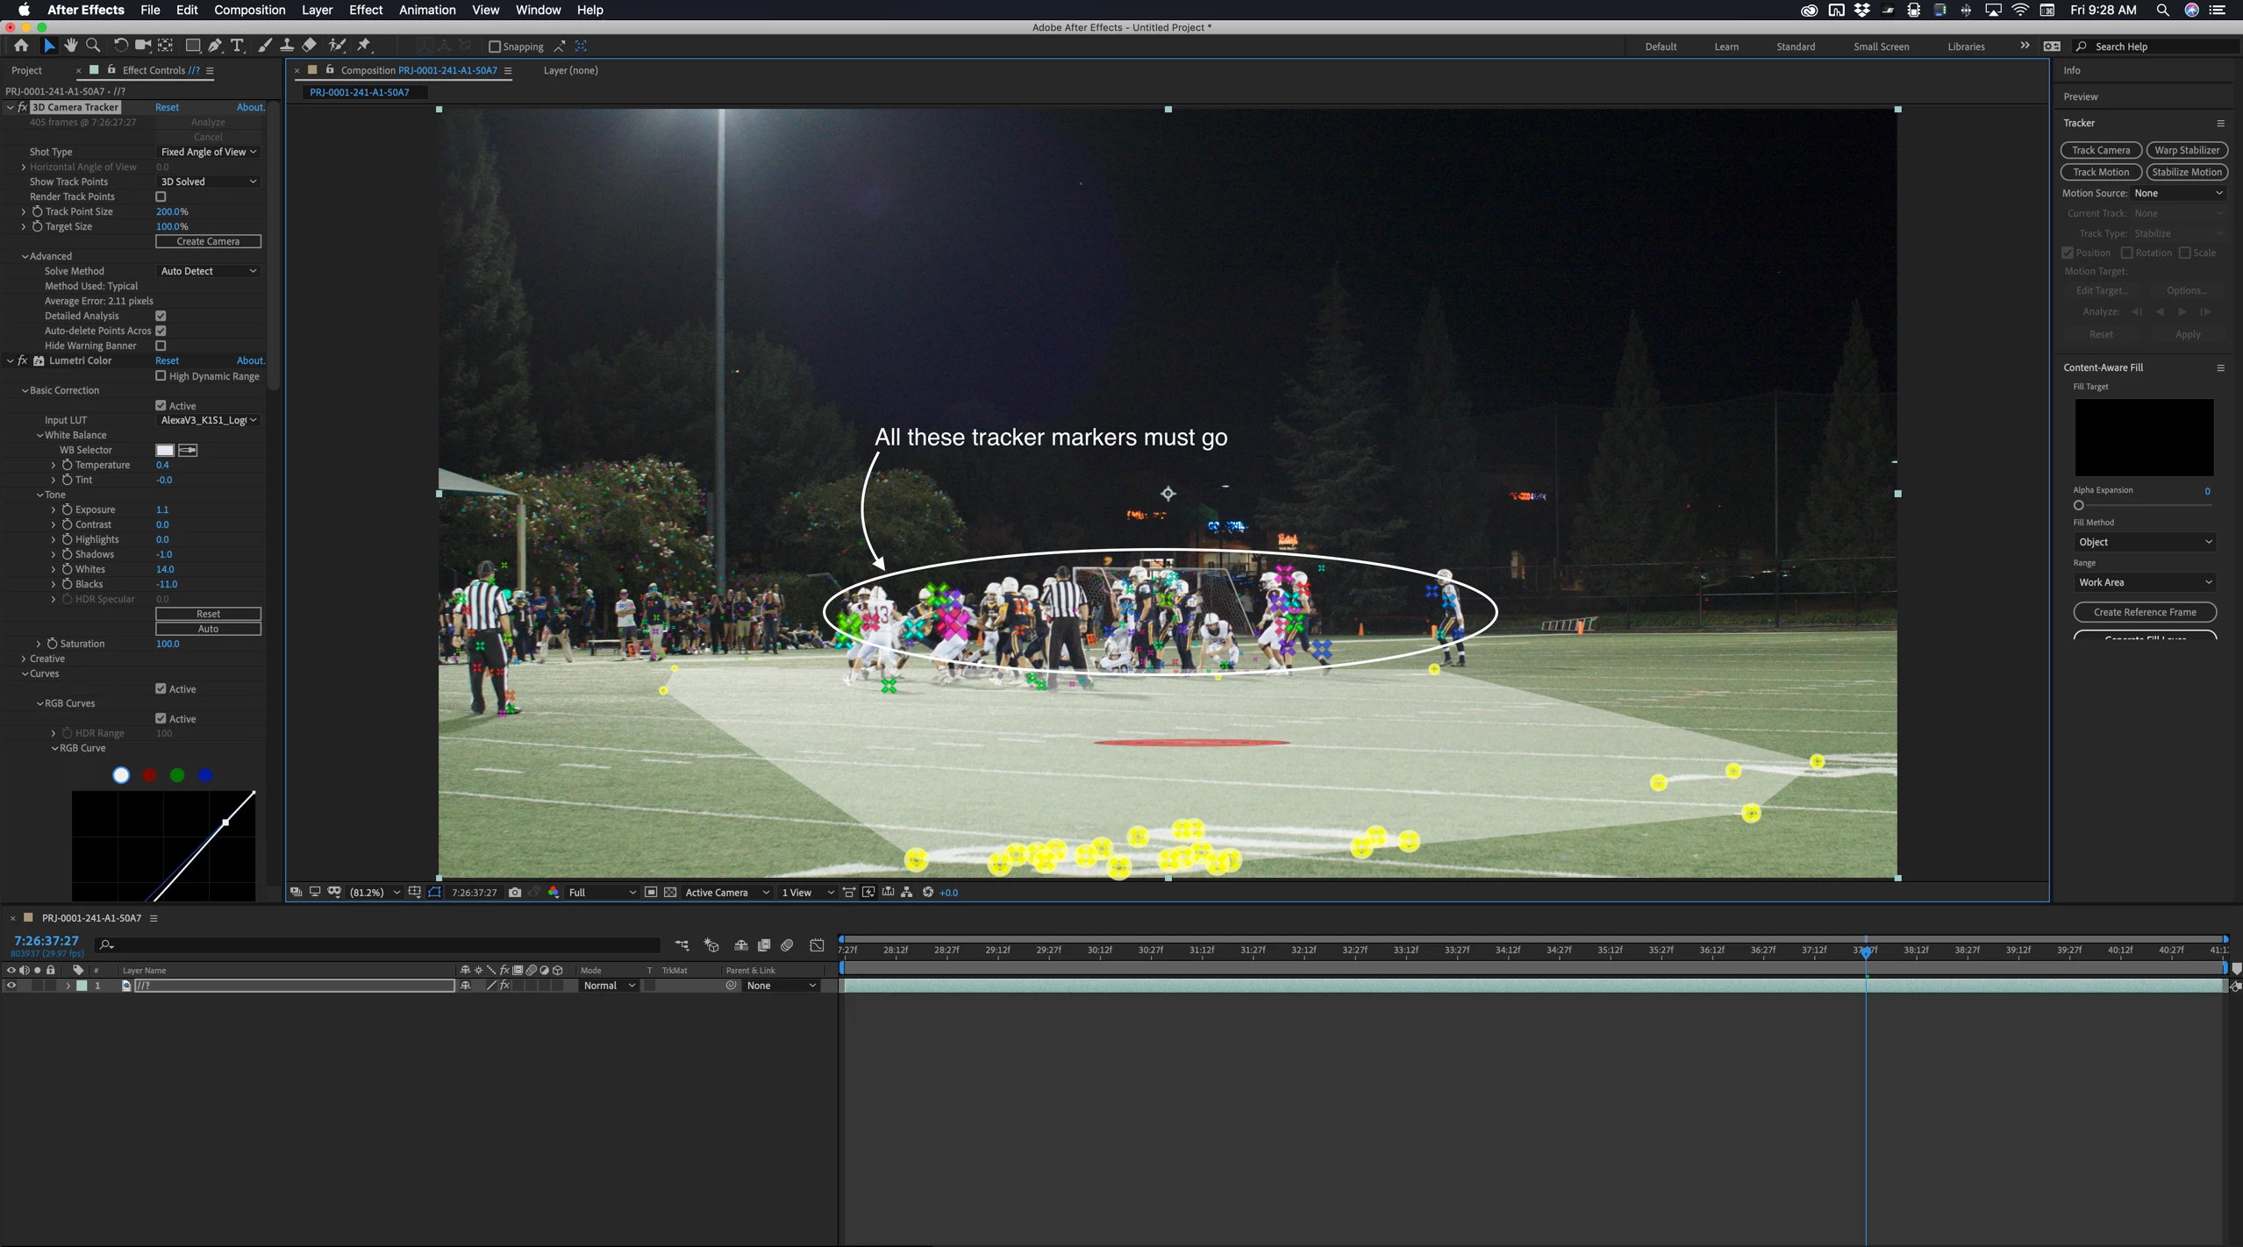Select the red channel curve swatch
The width and height of the screenshot is (2243, 1247).
click(x=149, y=775)
